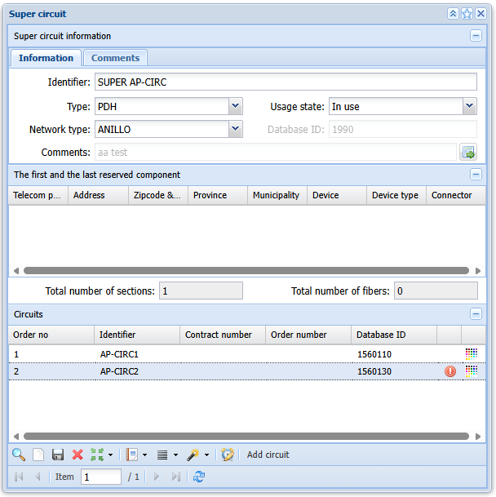Select the Information tab

[x=46, y=58]
